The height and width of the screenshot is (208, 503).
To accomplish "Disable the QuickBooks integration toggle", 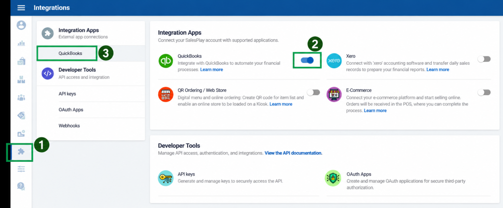I will click(x=307, y=60).
